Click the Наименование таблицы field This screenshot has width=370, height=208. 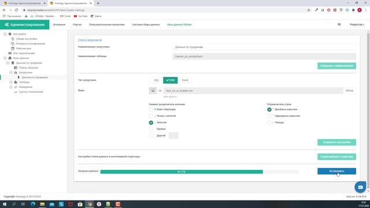[264, 57]
